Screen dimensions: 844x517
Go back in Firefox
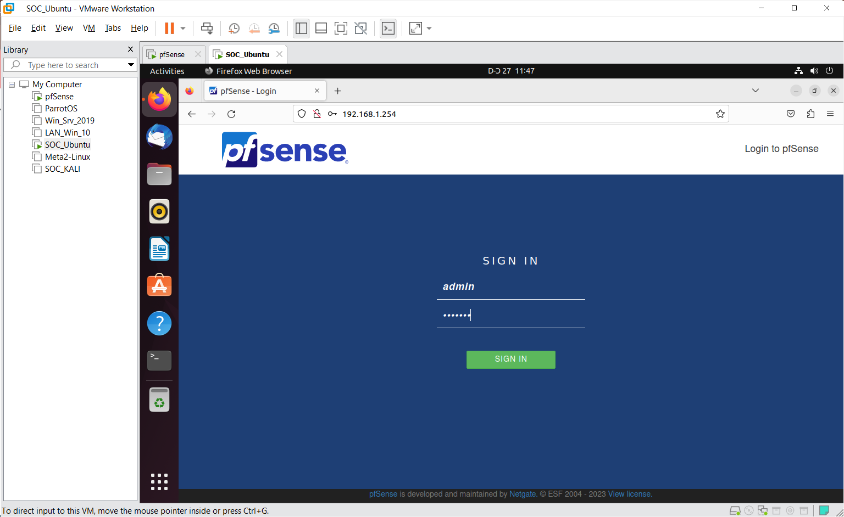192,114
